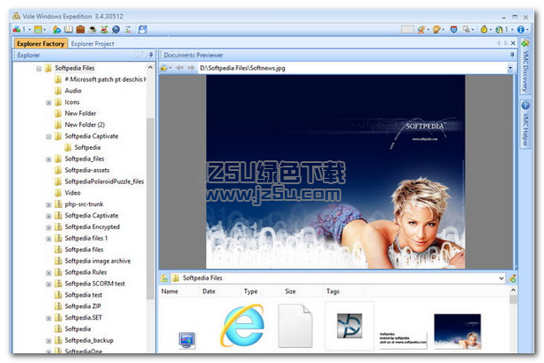This screenshot has width=544, height=363.
Task: Click the blank document file thumbnail
Action: click(x=294, y=326)
